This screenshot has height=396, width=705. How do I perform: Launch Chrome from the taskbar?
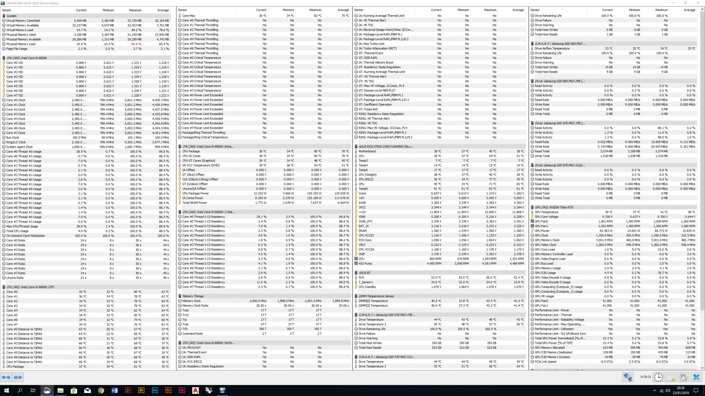[101, 390]
